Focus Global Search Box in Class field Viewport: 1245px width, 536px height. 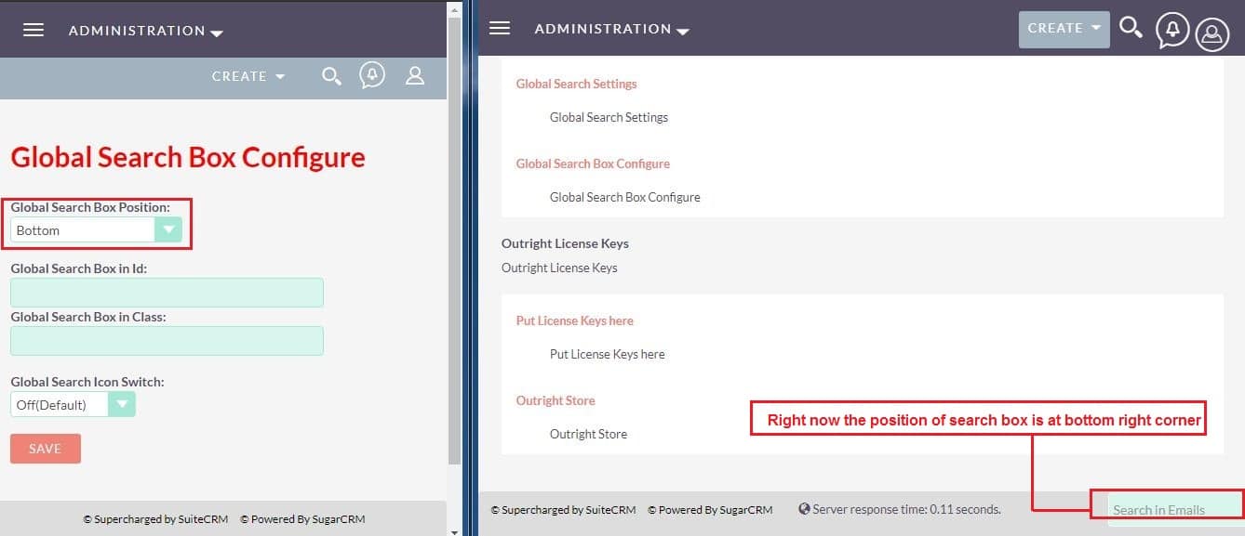[x=167, y=341]
